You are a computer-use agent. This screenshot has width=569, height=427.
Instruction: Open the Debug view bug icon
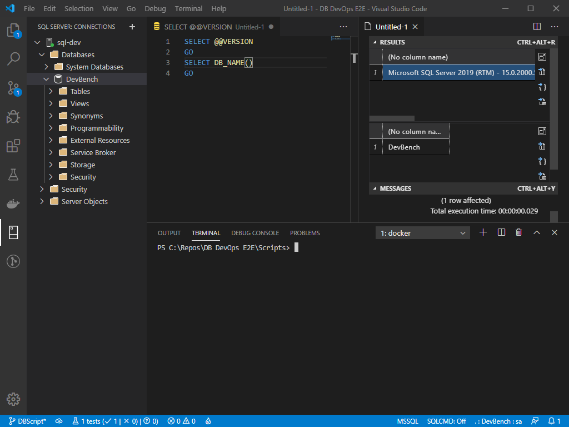click(x=13, y=117)
